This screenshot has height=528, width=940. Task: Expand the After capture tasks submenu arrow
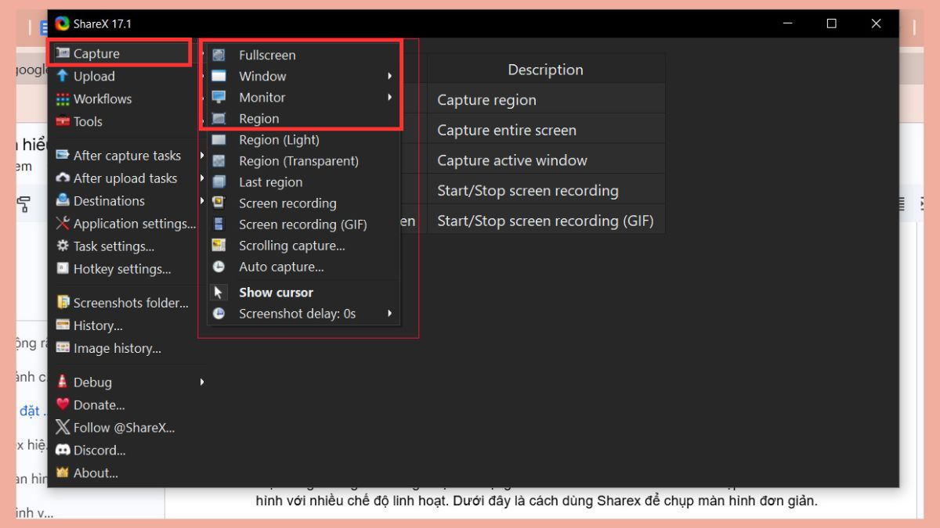[202, 156]
